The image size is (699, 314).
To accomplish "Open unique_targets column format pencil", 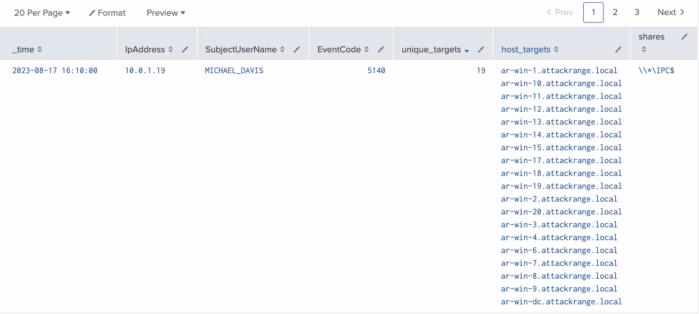I will 481,49.
